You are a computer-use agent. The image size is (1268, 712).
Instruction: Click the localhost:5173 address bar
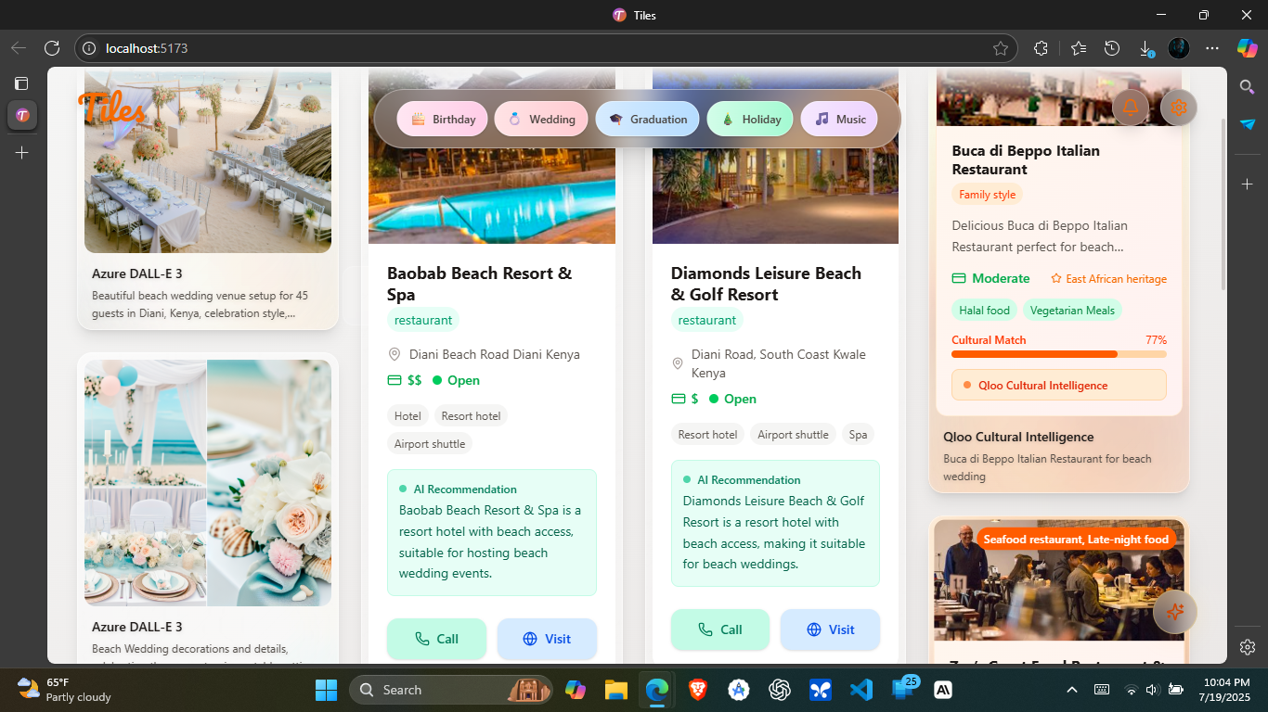(546, 48)
